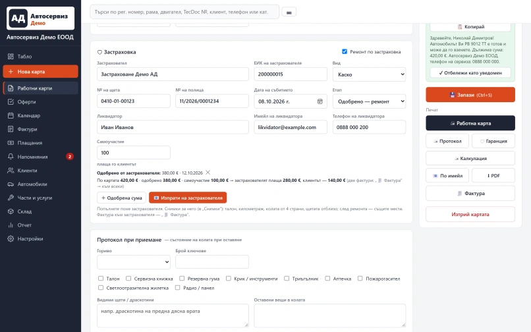The height and width of the screenshot is (332, 531).
Task: Go to Табло in sidebar
Action: coord(40,57)
